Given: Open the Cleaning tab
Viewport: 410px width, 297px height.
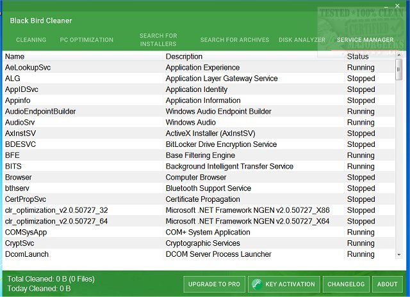Looking at the screenshot, I should (31, 40).
